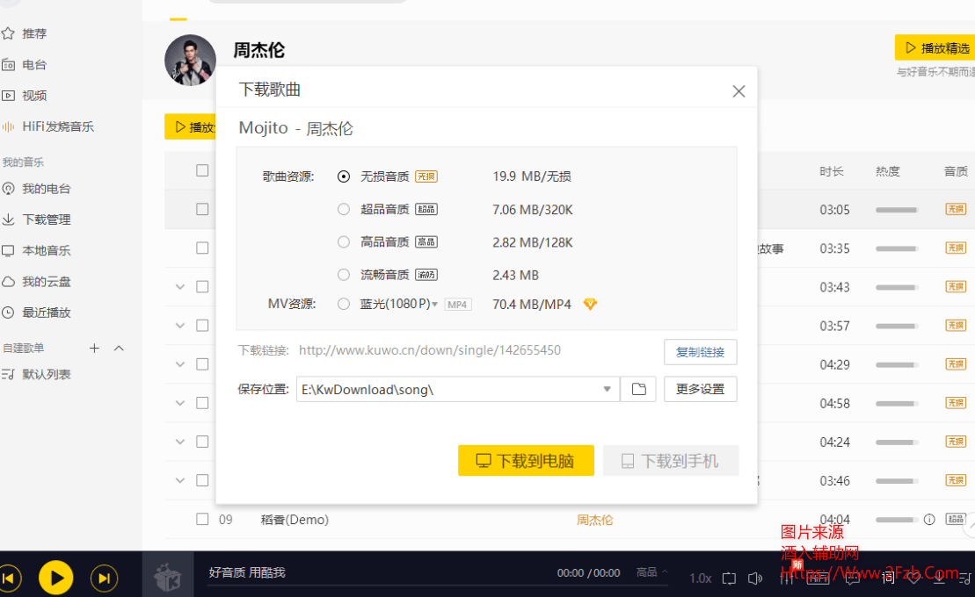Open 最近播放 via its clock icon

click(8, 313)
